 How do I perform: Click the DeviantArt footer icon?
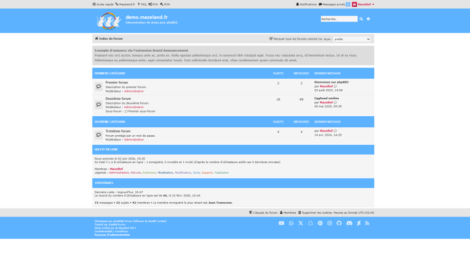[359, 223]
